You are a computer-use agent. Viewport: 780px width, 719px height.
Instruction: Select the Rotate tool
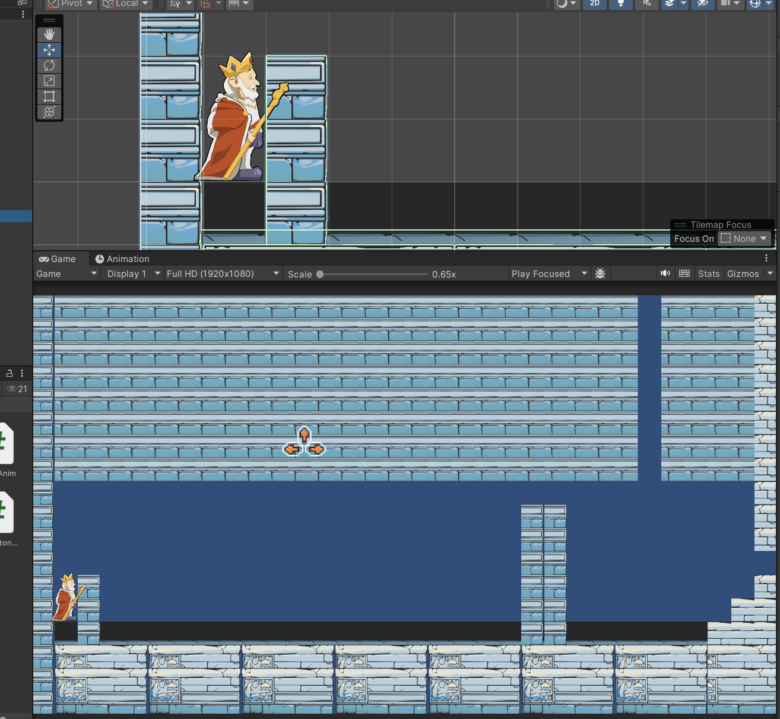point(49,65)
